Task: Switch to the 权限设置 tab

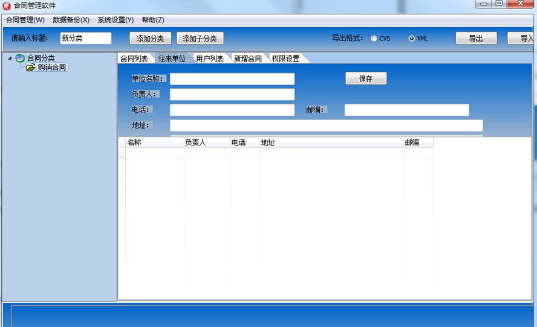Action: click(286, 59)
